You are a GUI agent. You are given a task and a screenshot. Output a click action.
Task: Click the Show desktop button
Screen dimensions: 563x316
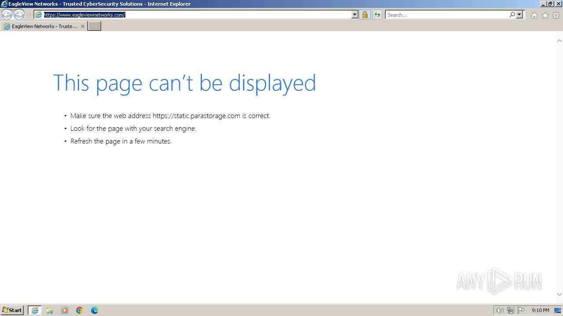coord(558,310)
